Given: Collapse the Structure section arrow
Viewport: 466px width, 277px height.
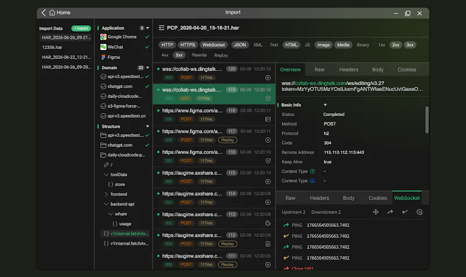Looking at the screenshot, I should [147, 127].
